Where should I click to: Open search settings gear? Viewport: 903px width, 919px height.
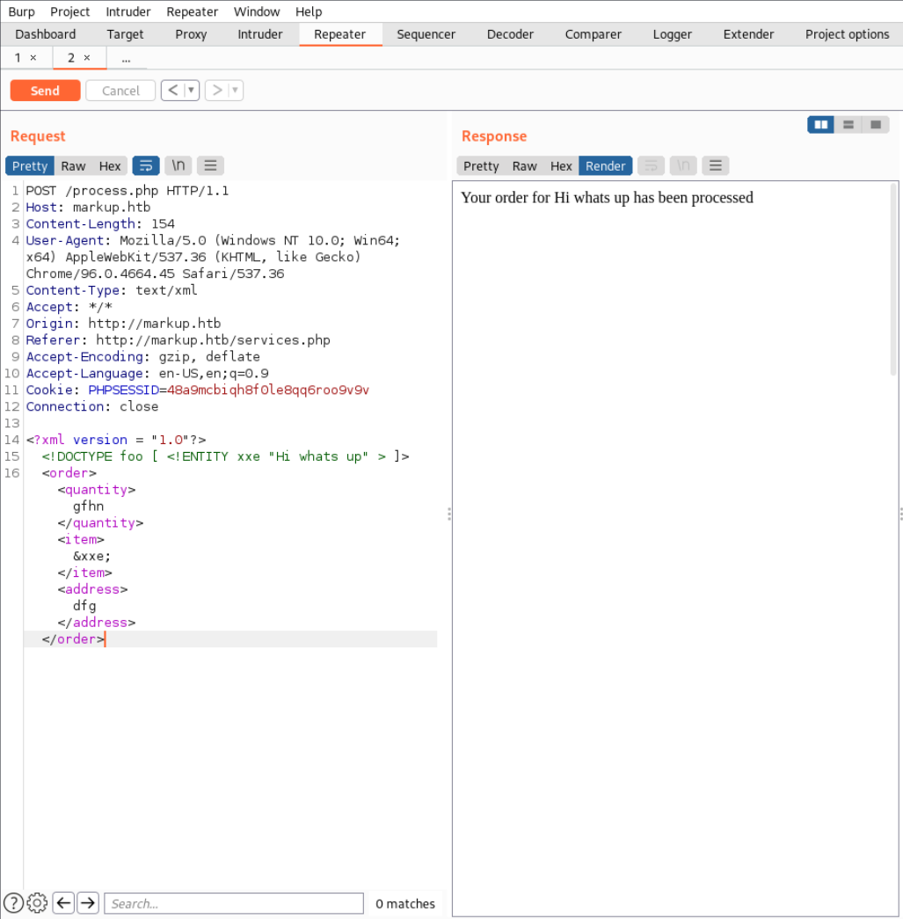click(x=38, y=903)
